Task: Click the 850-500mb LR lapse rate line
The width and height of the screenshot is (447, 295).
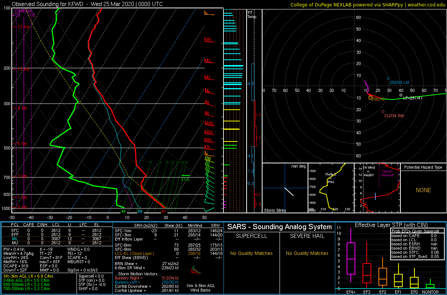Action: 27,284
